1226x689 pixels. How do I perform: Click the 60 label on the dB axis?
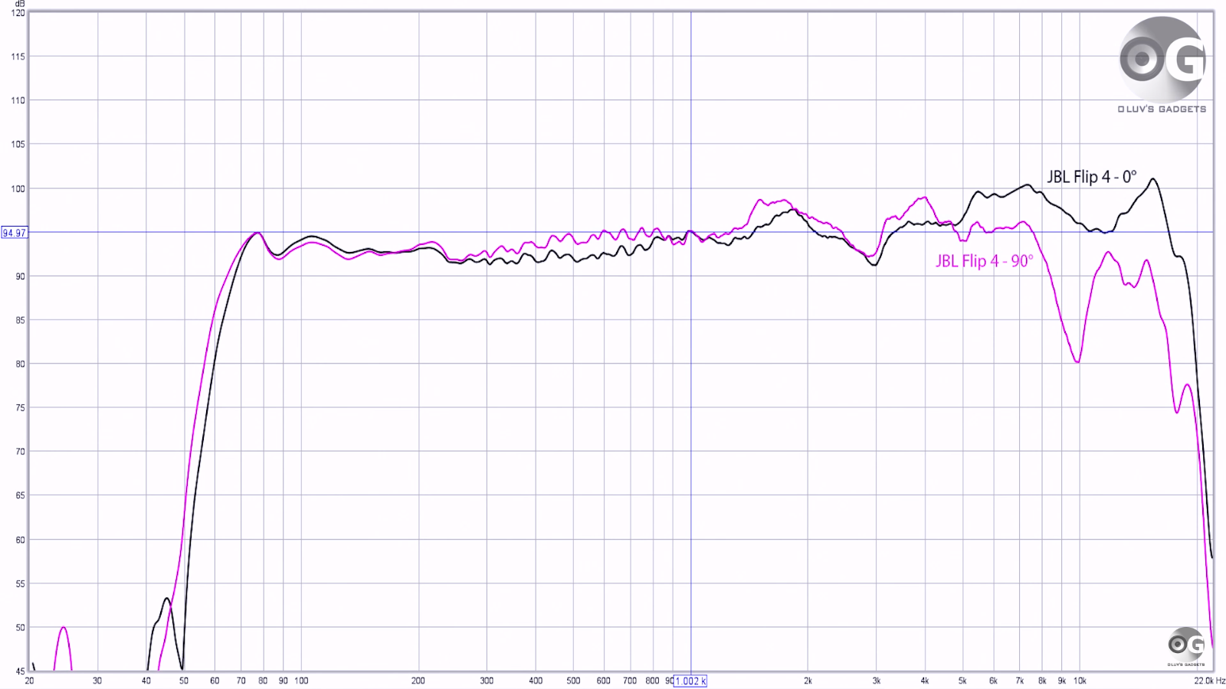point(21,540)
